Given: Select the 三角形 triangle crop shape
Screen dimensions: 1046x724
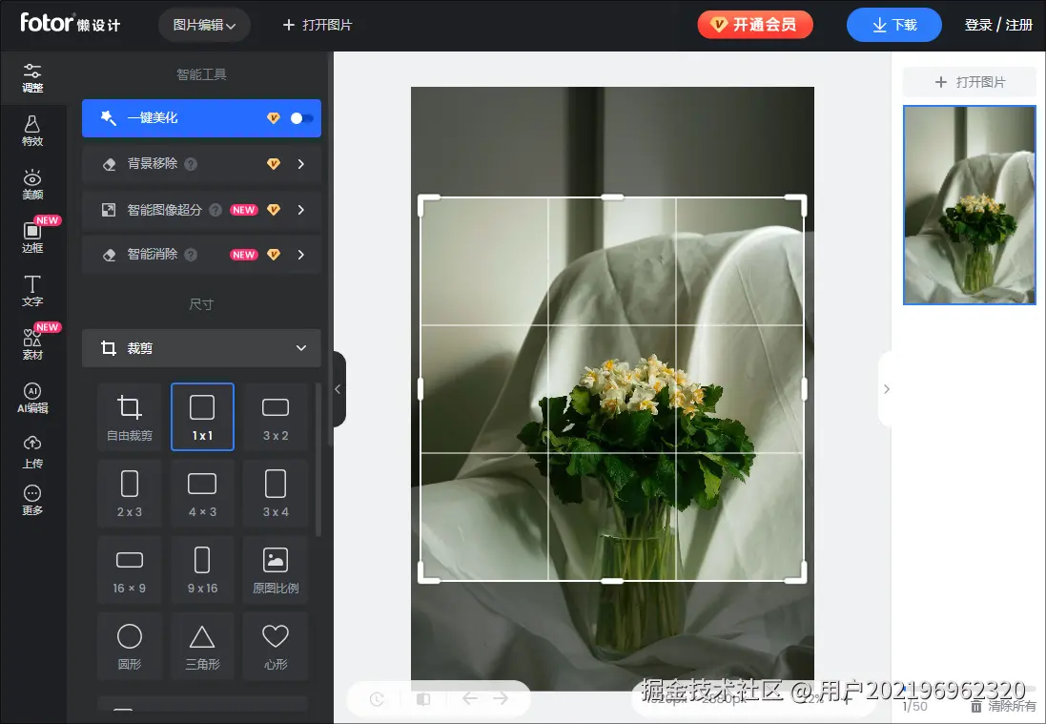Looking at the screenshot, I should 202,646.
